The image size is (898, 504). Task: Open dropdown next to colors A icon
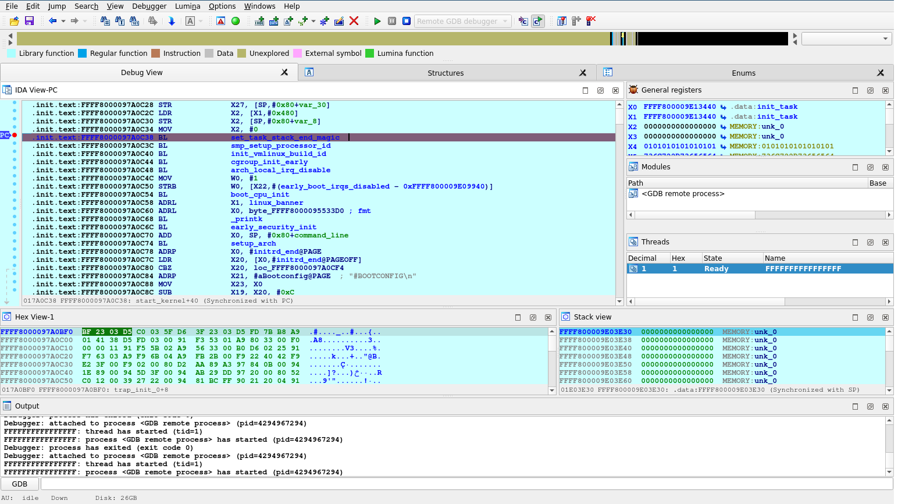click(199, 21)
